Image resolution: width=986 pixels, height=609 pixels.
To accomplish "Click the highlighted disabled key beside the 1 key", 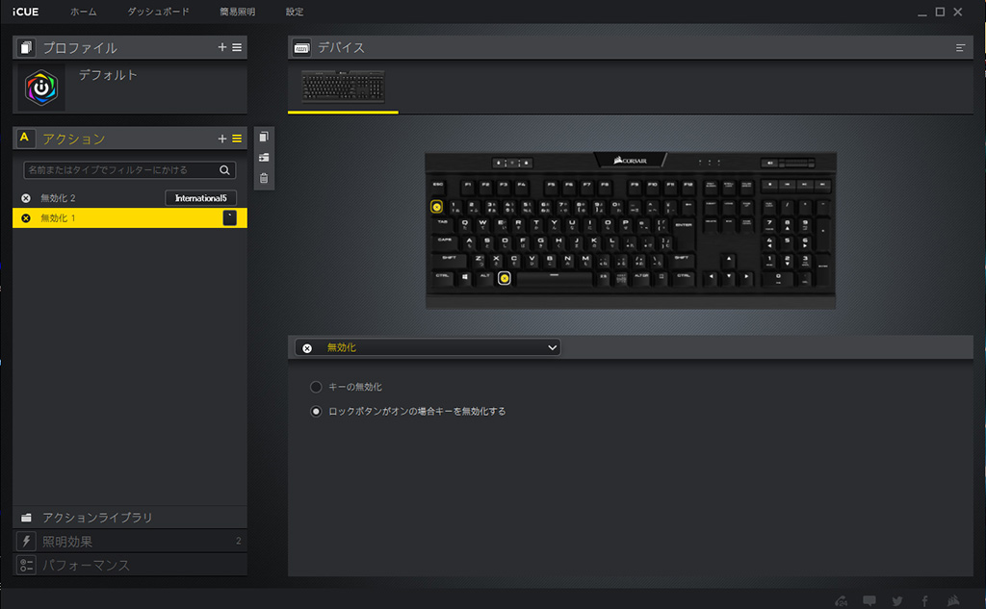I will (436, 206).
